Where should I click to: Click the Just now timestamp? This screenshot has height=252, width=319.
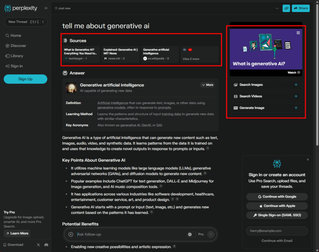click(x=63, y=8)
